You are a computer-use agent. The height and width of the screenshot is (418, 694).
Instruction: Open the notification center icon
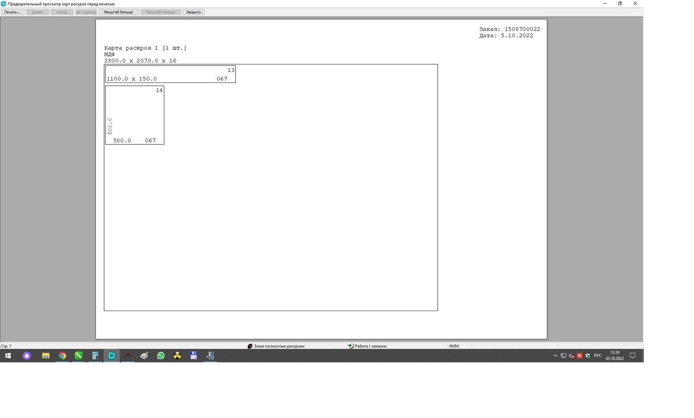pos(633,356)
